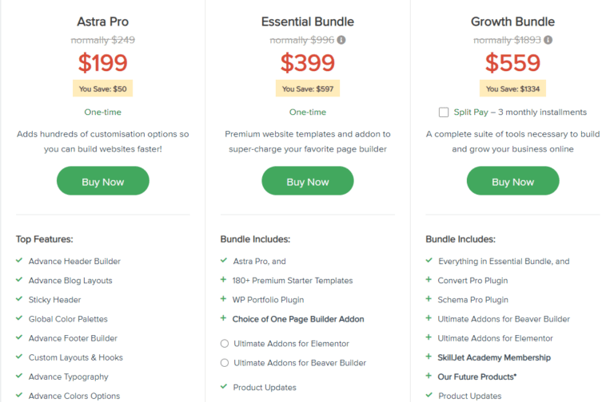Click info icon beside Essential Bundle normal price
This screenshot has width=614, height=402.
(x=341, y=40)
